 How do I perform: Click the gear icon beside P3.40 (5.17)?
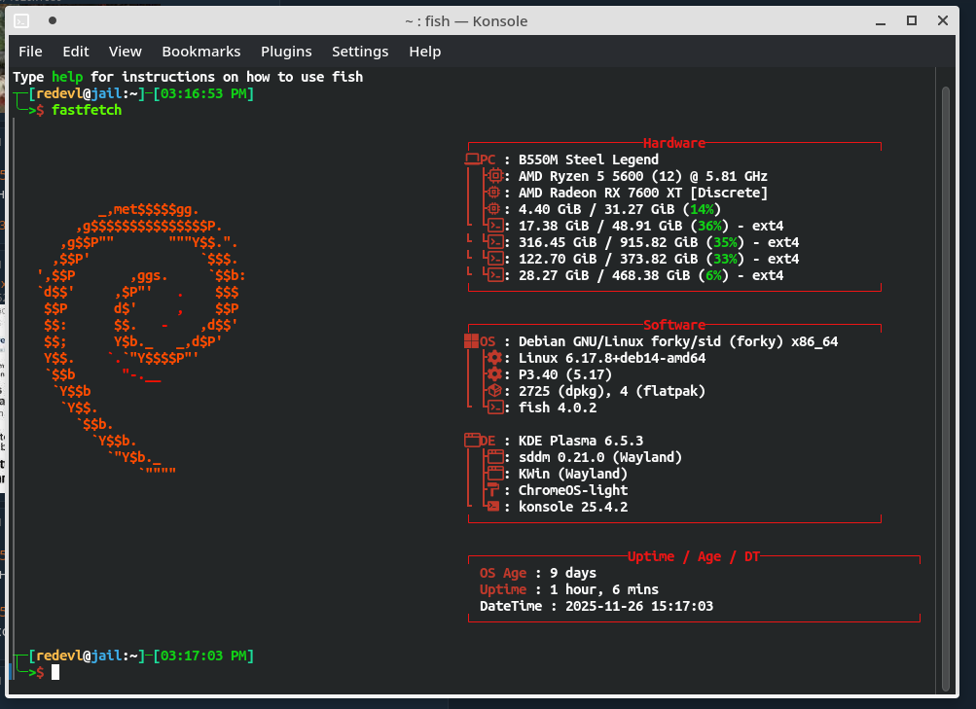click(494, 374)
